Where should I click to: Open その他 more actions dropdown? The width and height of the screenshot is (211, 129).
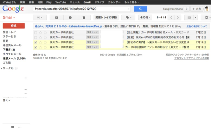coord(145,18)
